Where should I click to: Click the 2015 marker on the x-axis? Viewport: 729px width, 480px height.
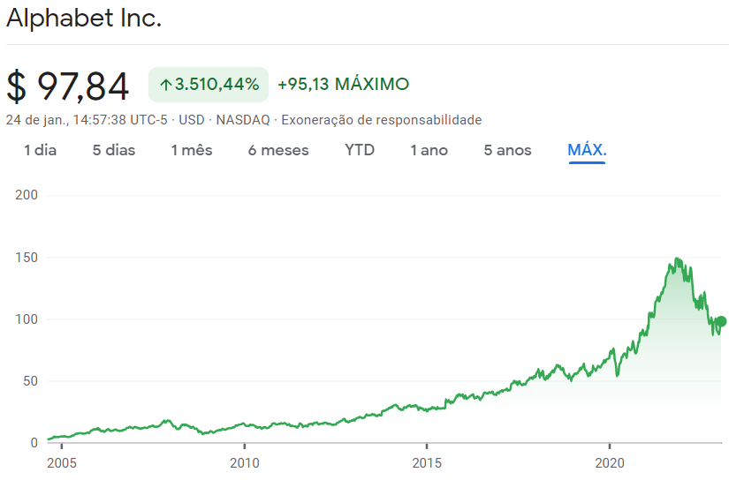click(x=427, y=463)
